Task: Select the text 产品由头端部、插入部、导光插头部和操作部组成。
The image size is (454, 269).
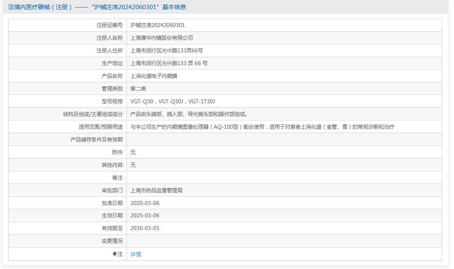Action: tap(190, 114)
